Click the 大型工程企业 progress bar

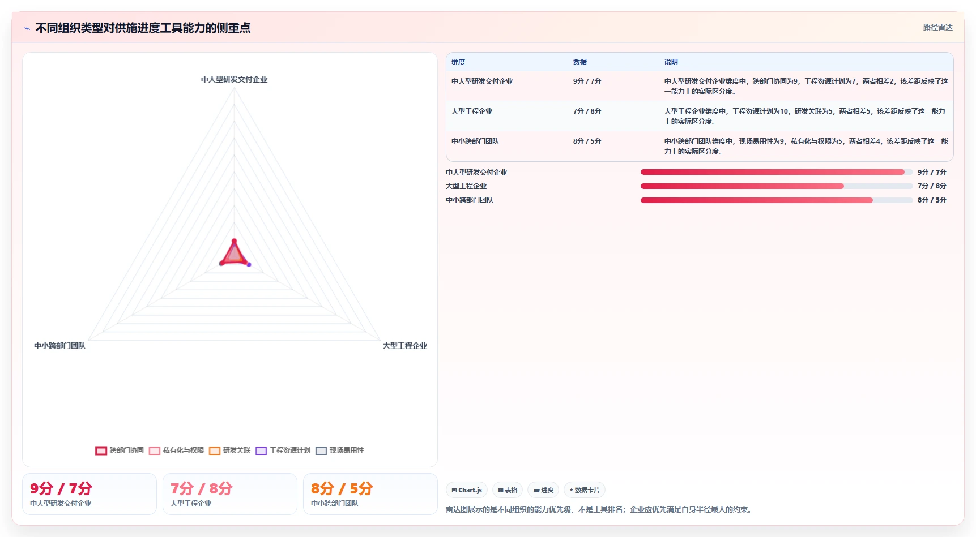point(777,186)
